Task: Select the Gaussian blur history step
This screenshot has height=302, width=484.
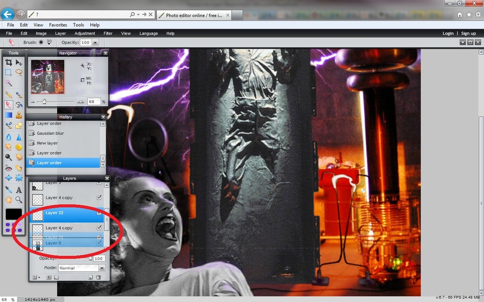Action: [x=64, y=133]
